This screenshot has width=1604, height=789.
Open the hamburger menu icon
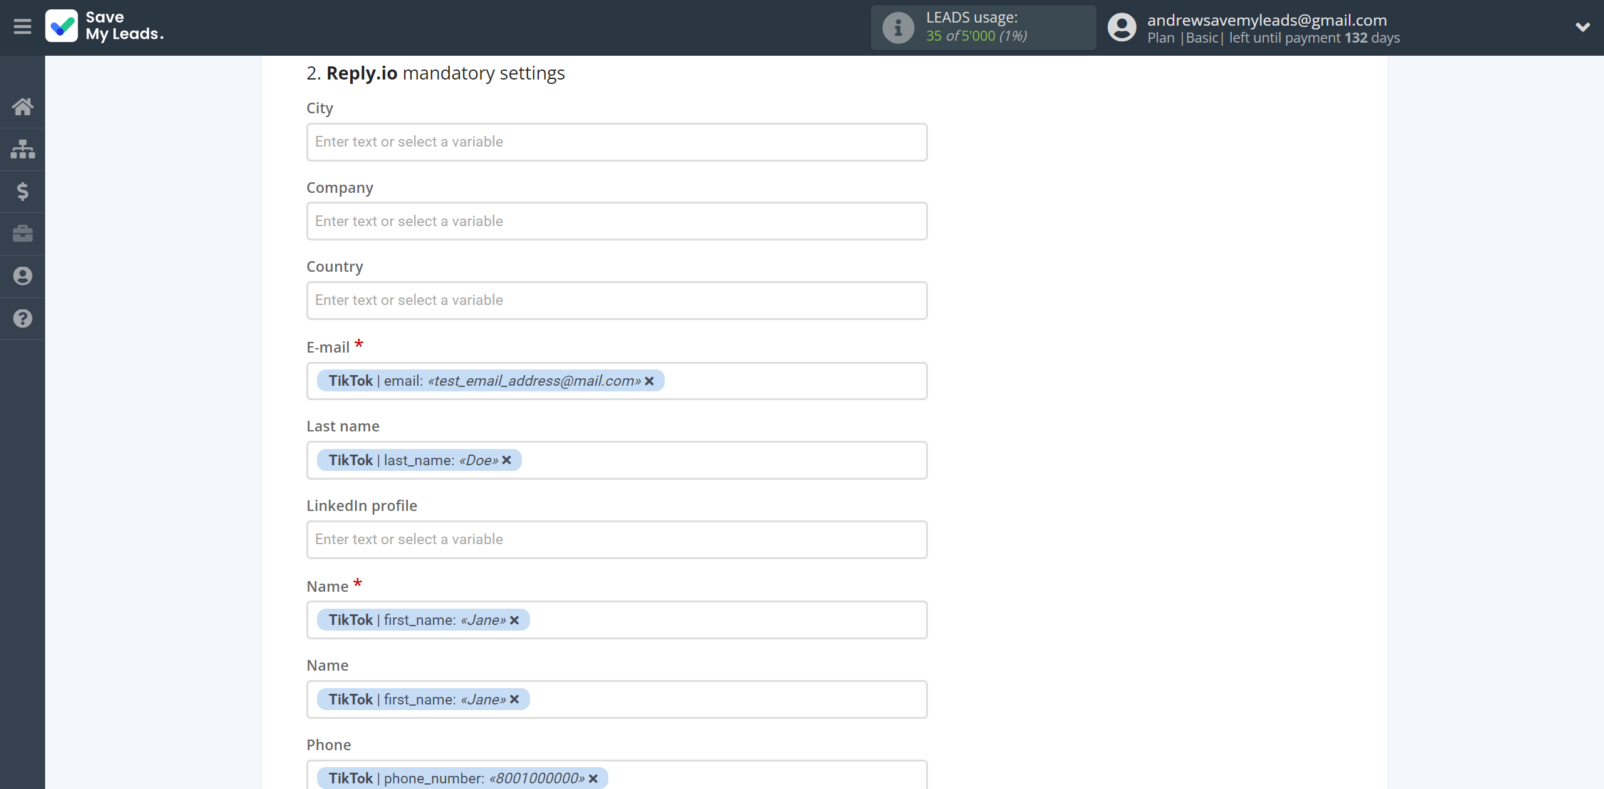pos(23,27)
